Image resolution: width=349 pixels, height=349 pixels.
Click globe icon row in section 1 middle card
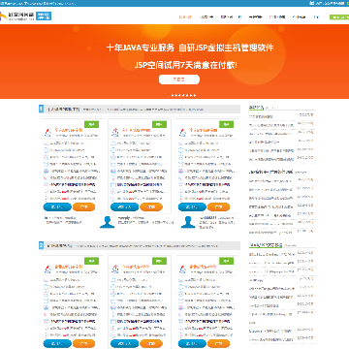coord(138,171)
